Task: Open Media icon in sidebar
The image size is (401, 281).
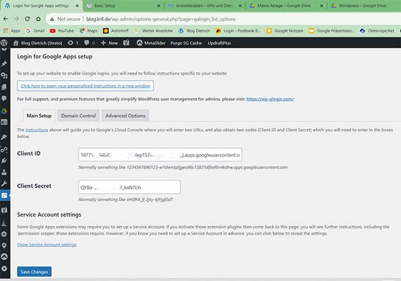Action: (x=4, y=75)
